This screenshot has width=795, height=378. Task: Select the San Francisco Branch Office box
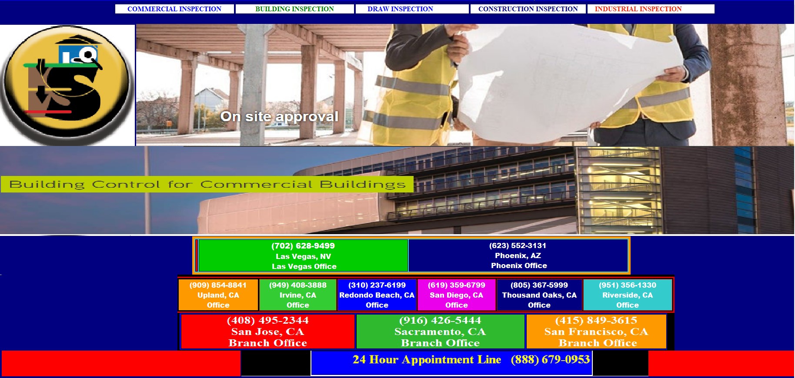point(596,332)
